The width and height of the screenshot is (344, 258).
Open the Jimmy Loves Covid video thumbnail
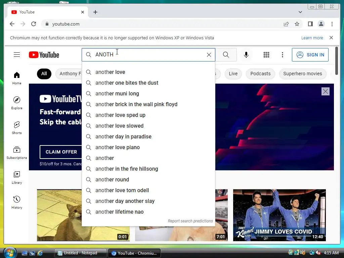pyautogui.click(x=279, y=215)
